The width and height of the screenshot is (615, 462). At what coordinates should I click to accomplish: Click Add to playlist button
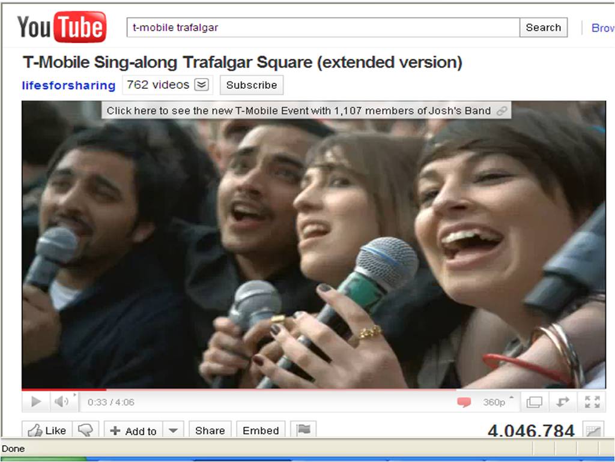pos(134,430)
